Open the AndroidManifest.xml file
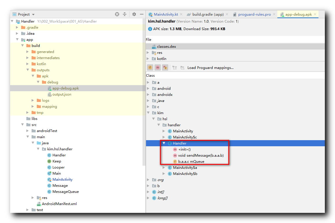 tap(60, 204)
